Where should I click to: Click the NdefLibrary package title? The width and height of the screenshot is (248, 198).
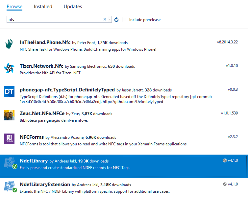point(34,161)
